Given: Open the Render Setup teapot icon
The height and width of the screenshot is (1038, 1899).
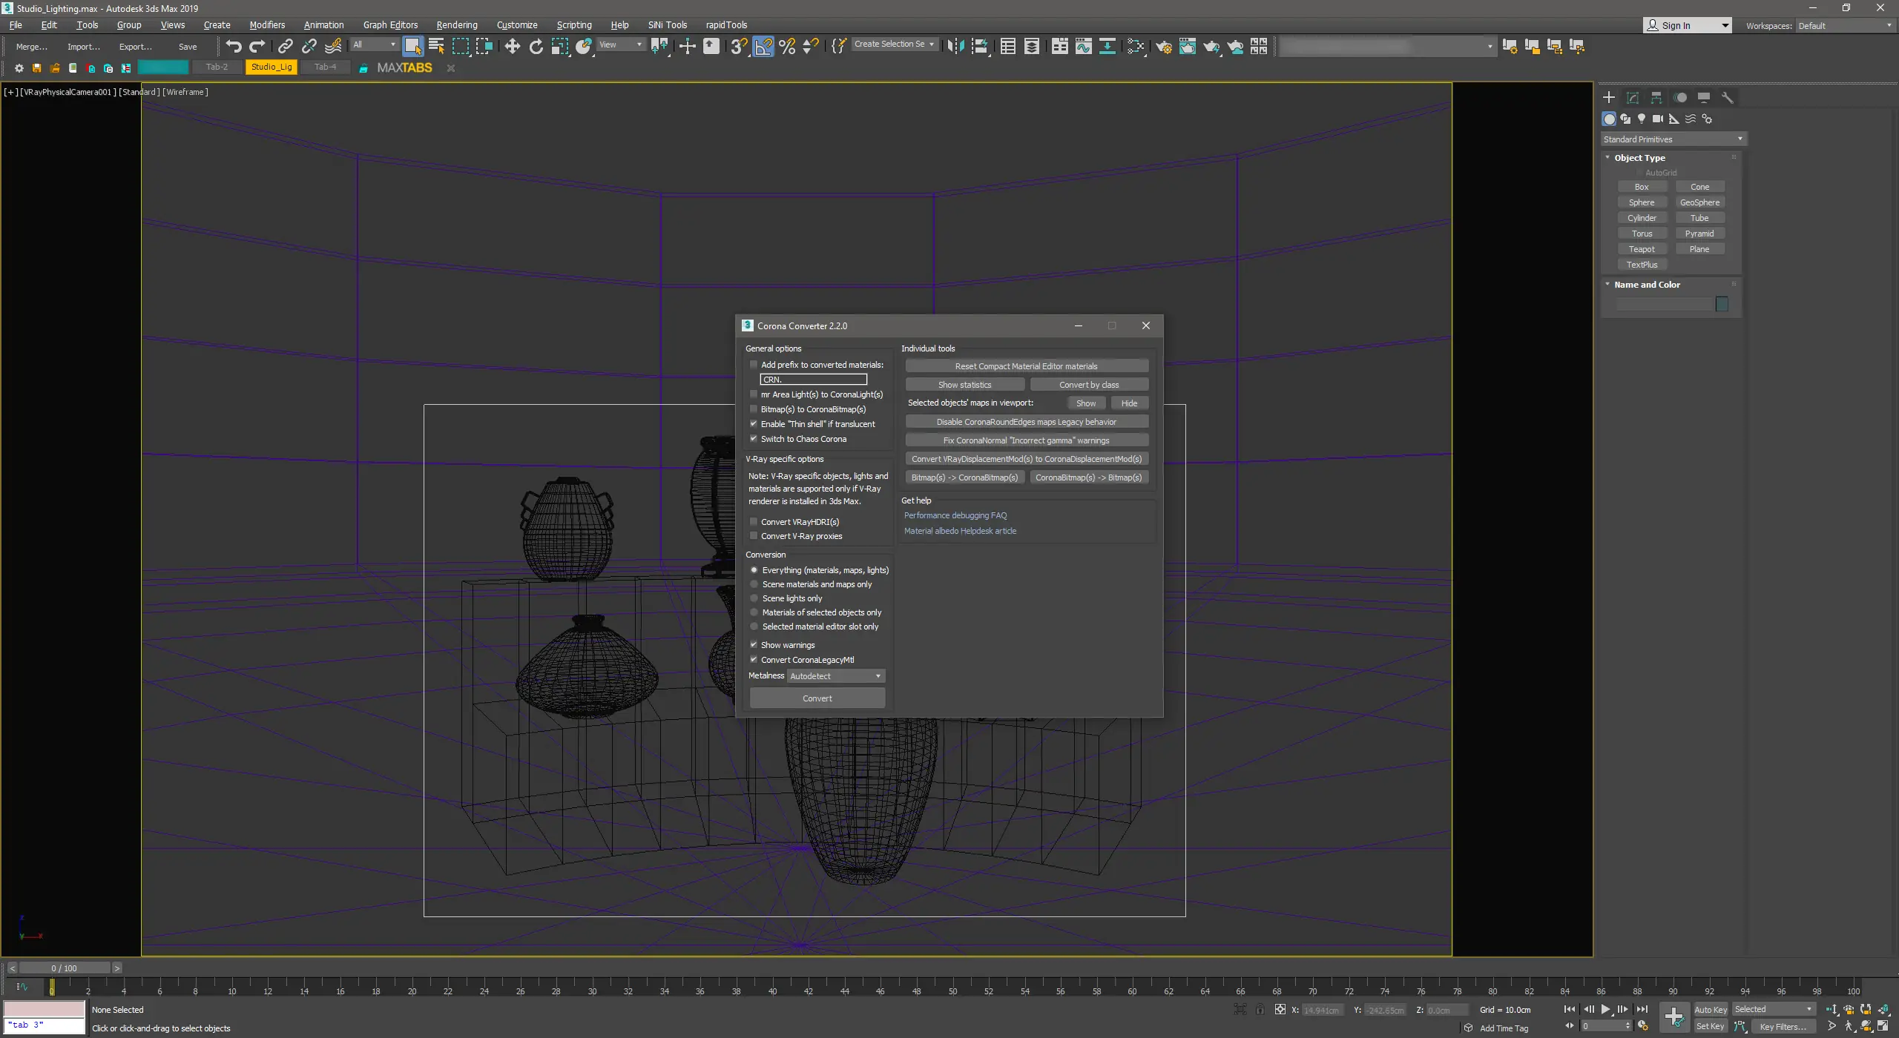Looking at the screenshot, I should pos(1163,47).
